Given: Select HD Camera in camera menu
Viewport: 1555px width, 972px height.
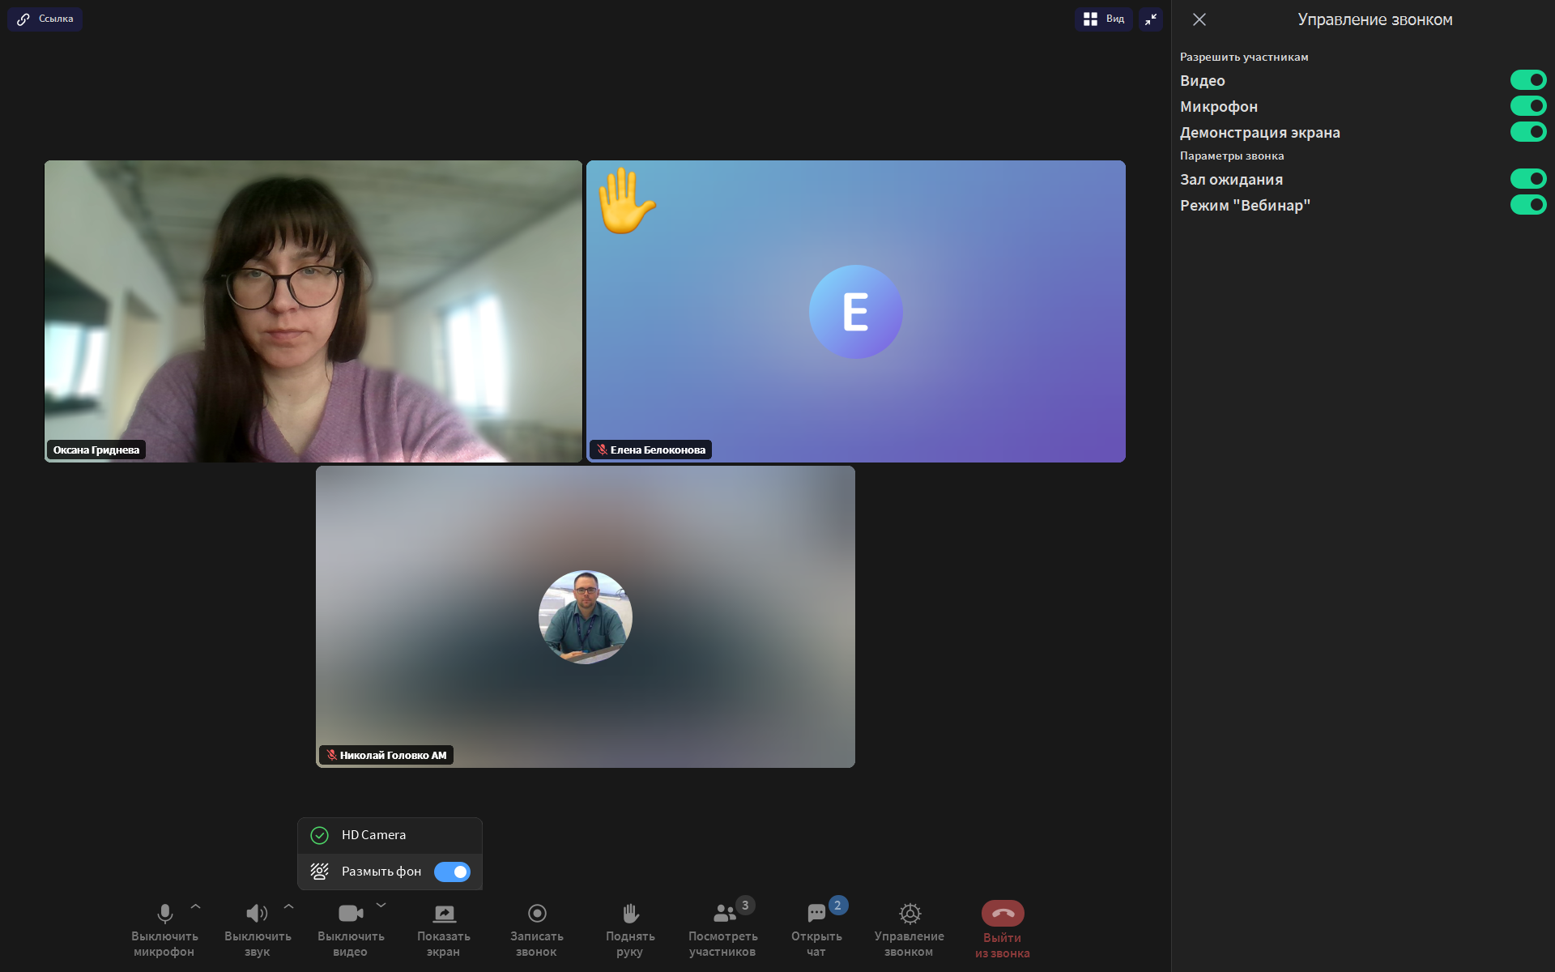Looking at the screenshot, I should [373, 835].
